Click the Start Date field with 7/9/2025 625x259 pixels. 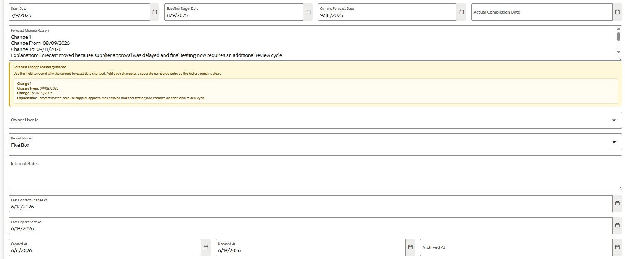[79, 12]
